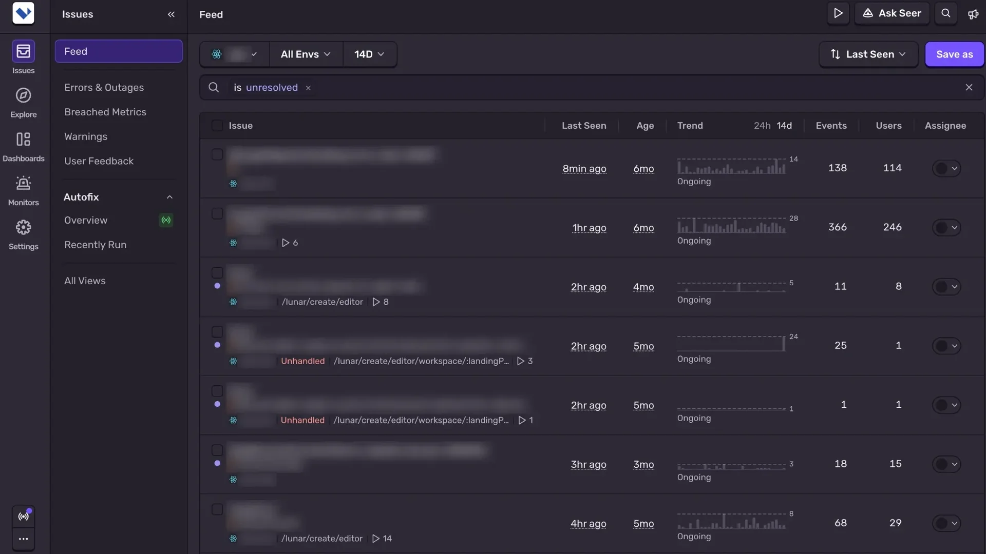986x554 pixels.
Task: Open replays count 14 on 4hr ago issue
Action: coord(382,539)
